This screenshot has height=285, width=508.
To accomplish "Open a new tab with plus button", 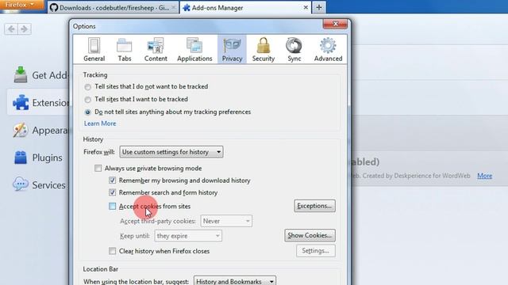I will tap(319, 7).
